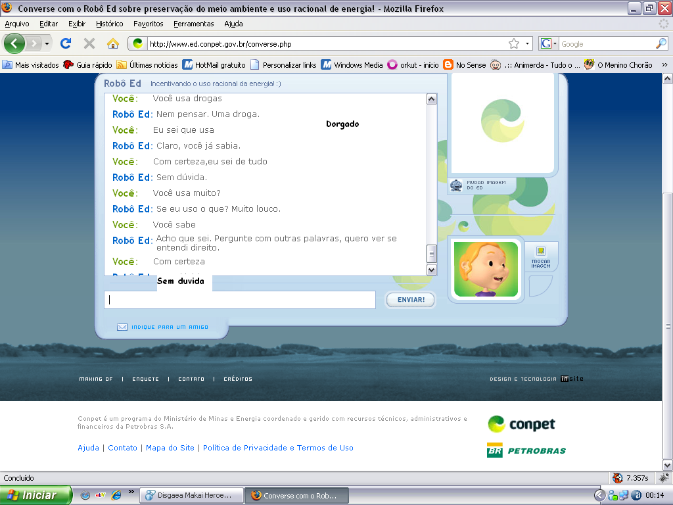Stop loading with the X icon

89,43
